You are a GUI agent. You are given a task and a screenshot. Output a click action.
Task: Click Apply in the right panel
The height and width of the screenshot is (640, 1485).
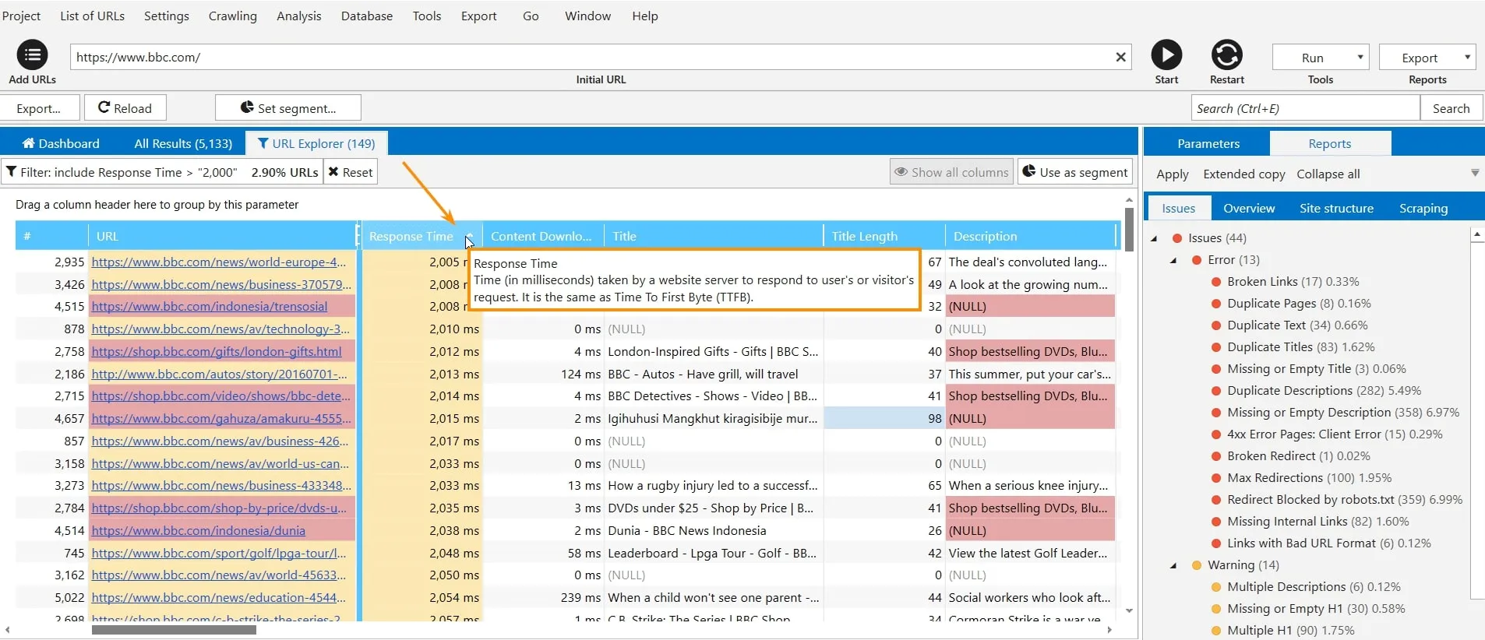(x=1172, y=174)
